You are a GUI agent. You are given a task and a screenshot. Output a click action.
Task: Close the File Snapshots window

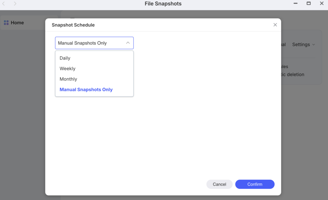pyautogui.click(x=322, y=4)
